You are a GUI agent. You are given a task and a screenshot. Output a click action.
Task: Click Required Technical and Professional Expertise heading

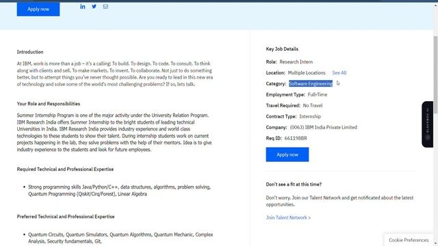65,169
